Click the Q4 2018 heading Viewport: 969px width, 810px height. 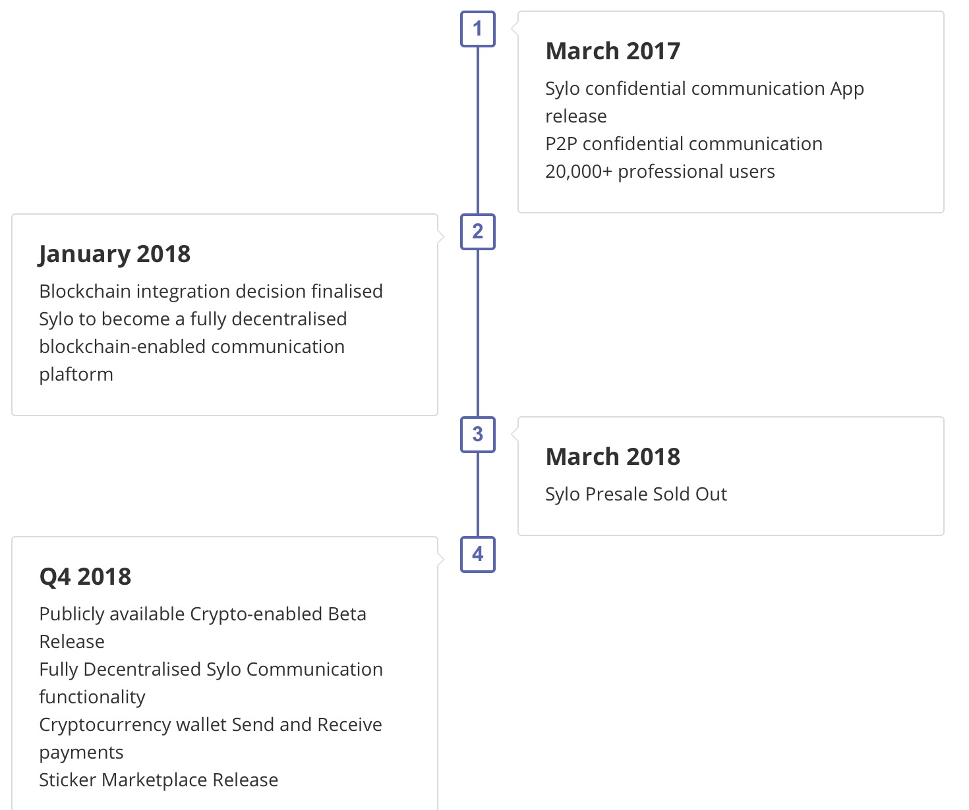(85, 577)
